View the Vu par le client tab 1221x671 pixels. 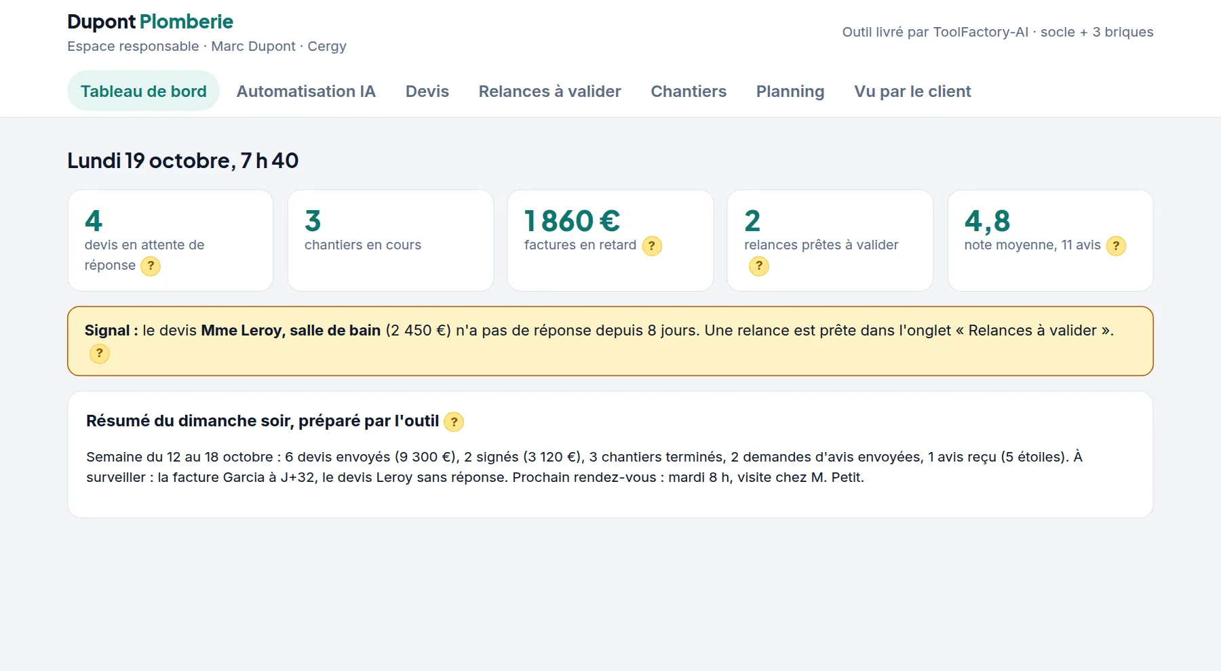(x=912, y=91)
